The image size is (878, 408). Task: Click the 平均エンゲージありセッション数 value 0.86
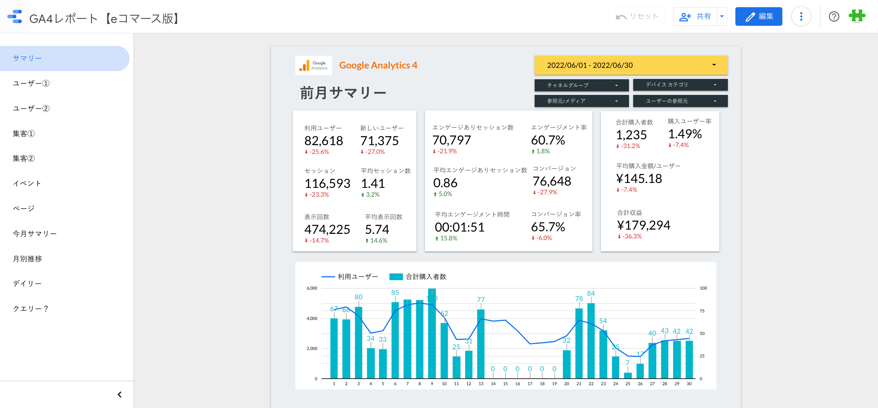coord(445,183)
